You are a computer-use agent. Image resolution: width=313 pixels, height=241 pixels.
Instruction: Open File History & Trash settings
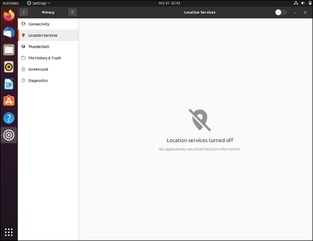tap(48, 58)
